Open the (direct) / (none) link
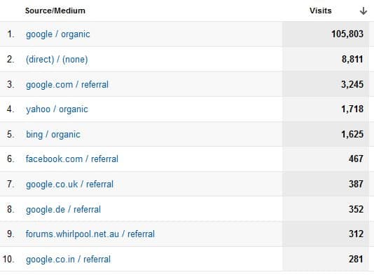The width and height of the screenshot is (374, 275). coord(57,59)
